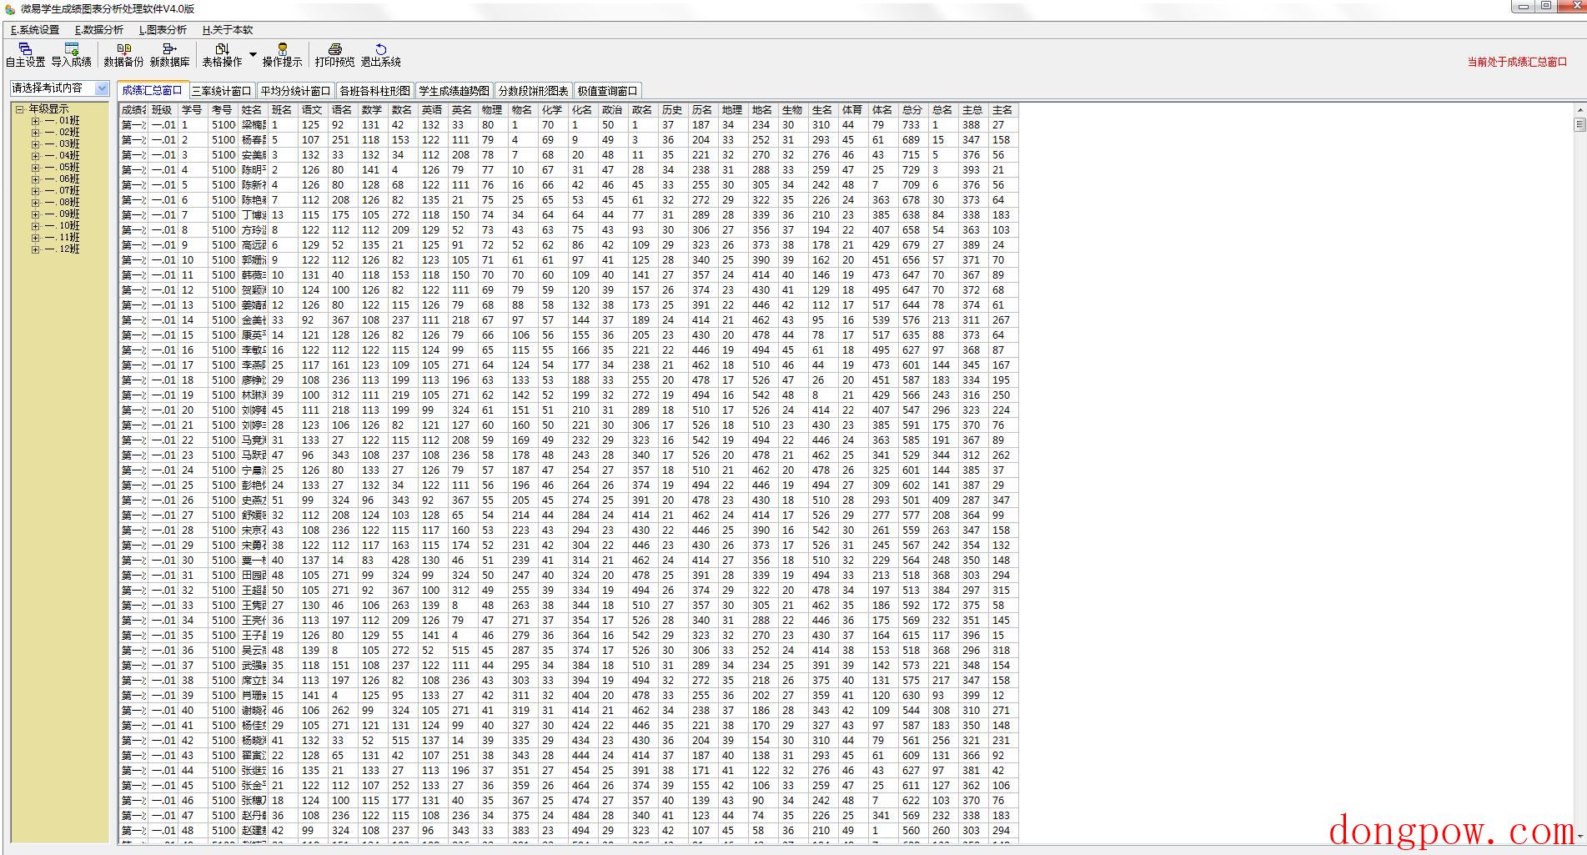This screenshot has width=1587, height=855.
Task: Switch to the 分数段饼形图表 tab
Action: coord(533,91)
